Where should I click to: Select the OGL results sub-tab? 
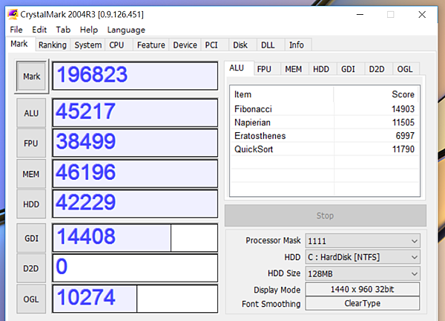coord(405,69)
